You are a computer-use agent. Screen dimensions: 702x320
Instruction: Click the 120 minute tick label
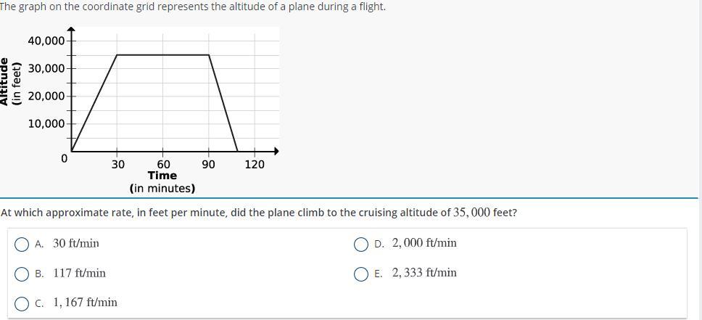[255, 165]
